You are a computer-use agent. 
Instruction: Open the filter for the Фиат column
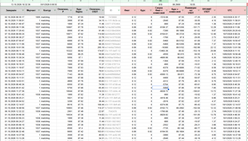coord(135,10)
